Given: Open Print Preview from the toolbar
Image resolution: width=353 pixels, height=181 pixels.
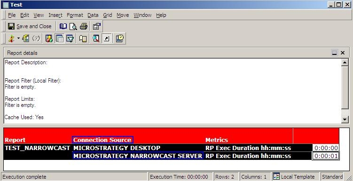Looking at the screenshot, I should pyautogui.click(x=73, y=27).
